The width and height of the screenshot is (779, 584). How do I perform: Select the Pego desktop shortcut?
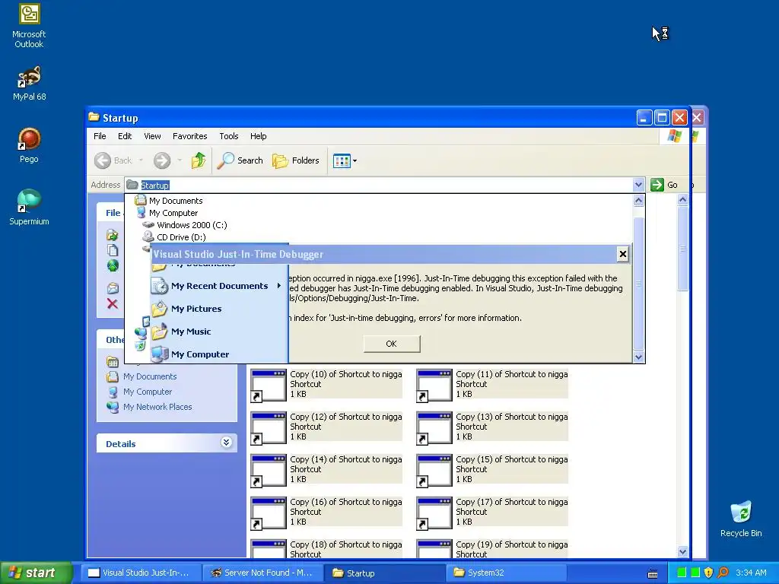pos(29,145)
